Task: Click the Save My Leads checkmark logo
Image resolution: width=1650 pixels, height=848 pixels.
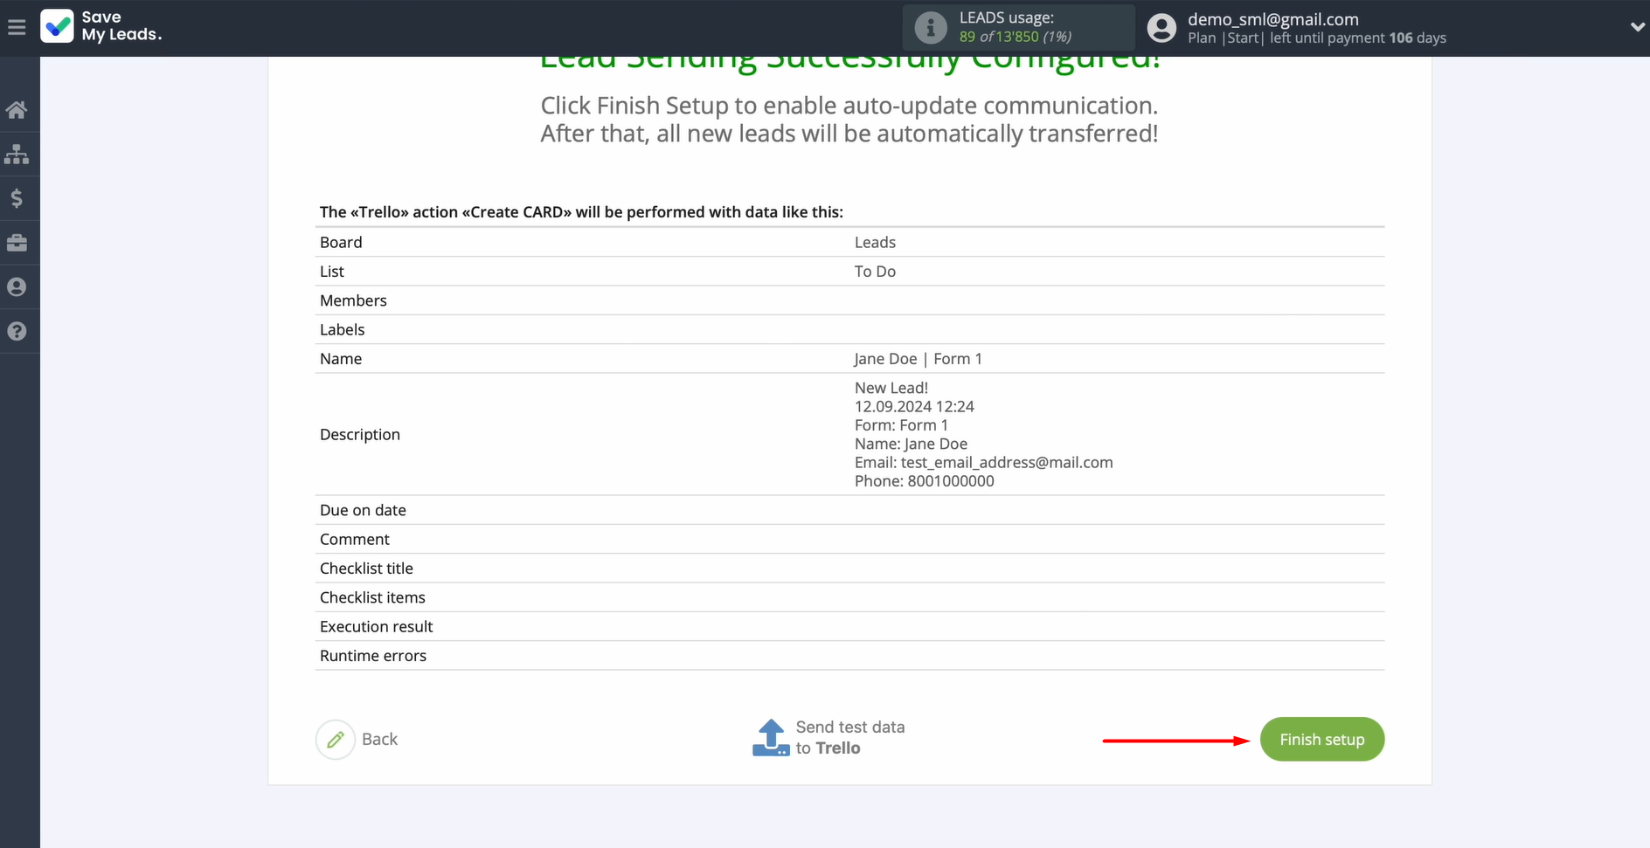Action: click(x=58, y=27)
